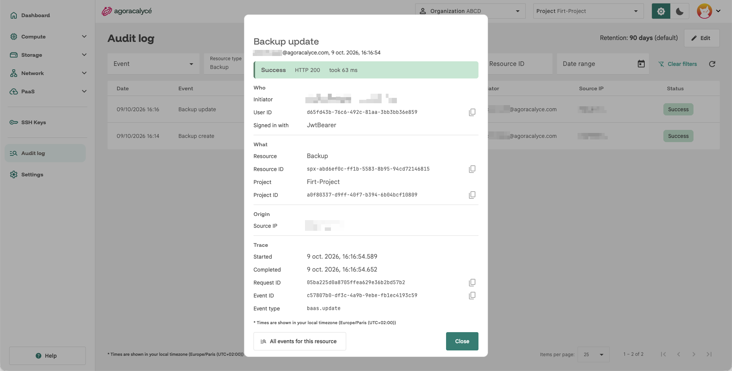This screenshot has width=732, height=371.
Task: Select Audit log in the sidebar
Action: point(45,153)
